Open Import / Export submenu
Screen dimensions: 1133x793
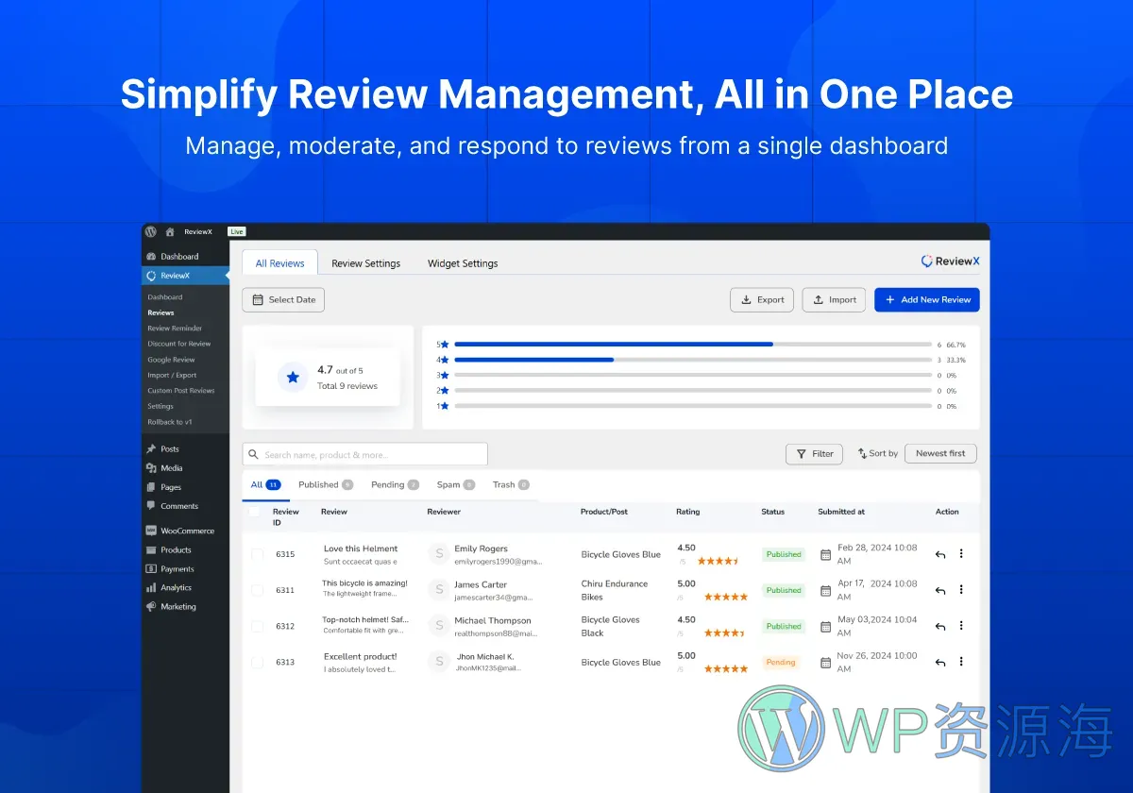click(172, 375)
